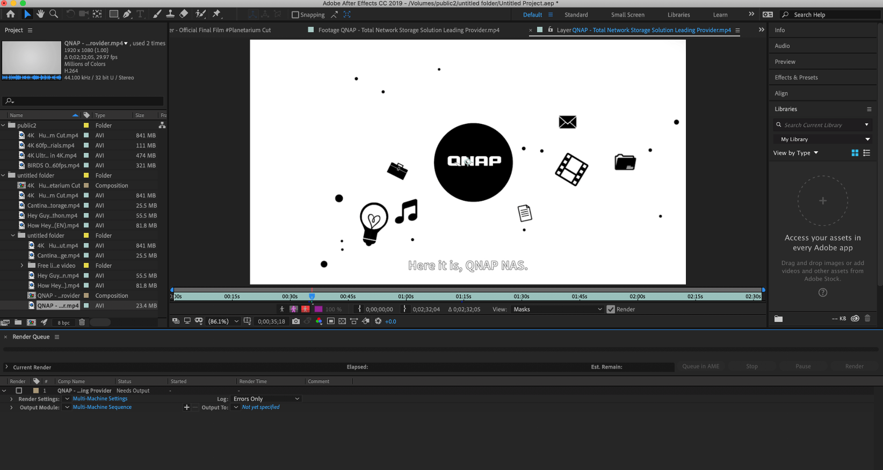
Task: Click the New Composition icon in Project panel
Action: point(31,322)
